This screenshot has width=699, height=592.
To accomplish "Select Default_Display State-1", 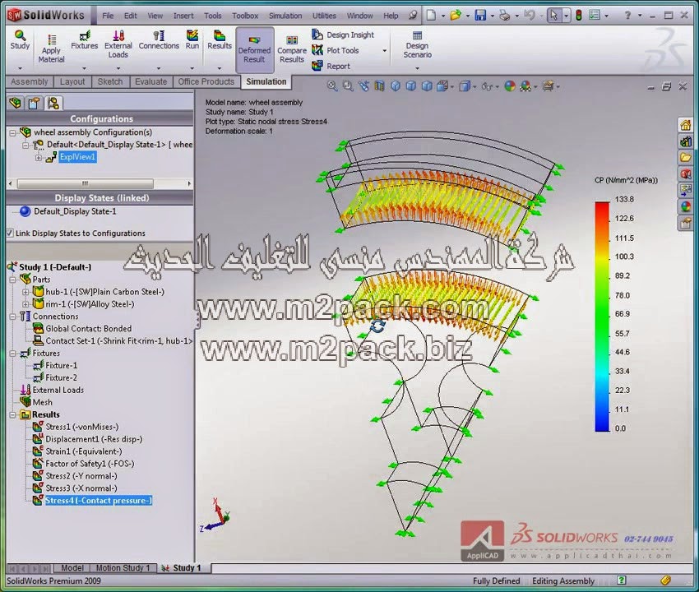I will 75,211.
